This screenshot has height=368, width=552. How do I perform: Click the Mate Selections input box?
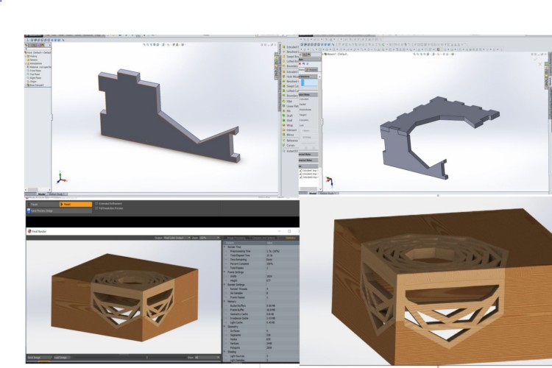pyautogui.click(x=309, y=82)
